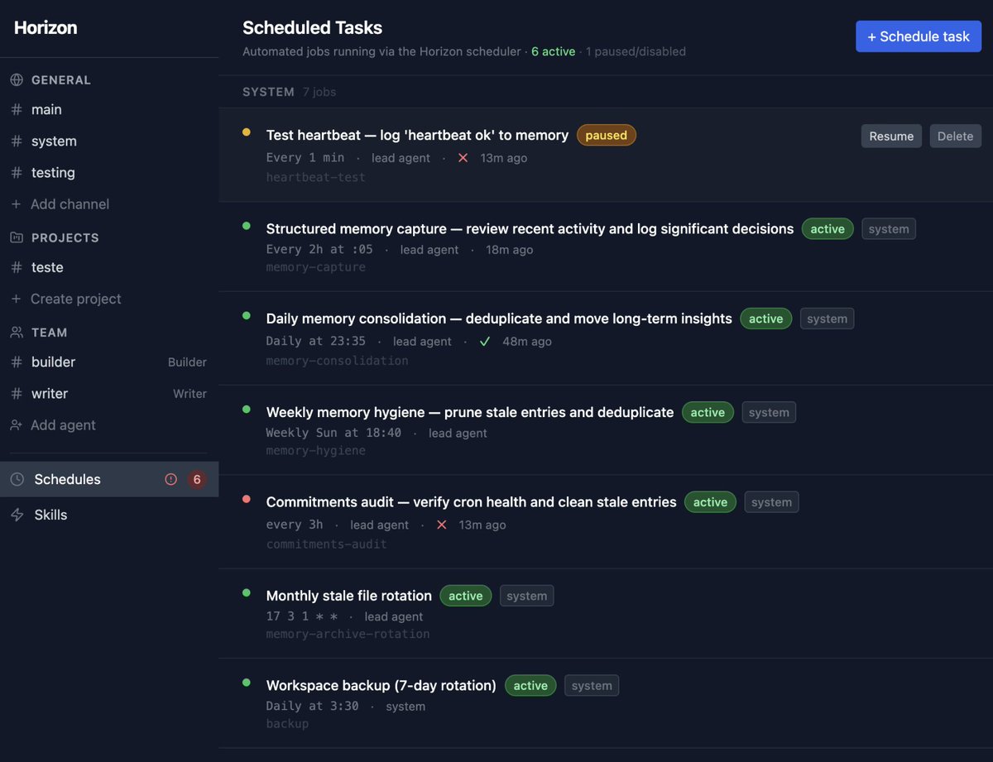
Task: Click the Daily memory consolidation job title
Action: point(499,319)
